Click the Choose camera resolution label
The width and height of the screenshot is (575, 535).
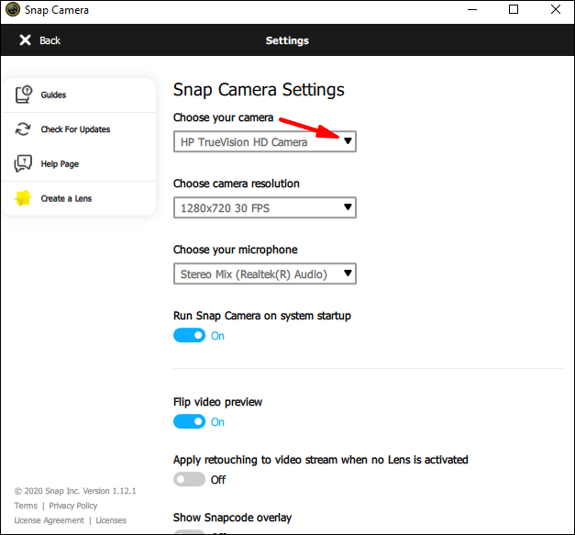click(x=237, y=184)
